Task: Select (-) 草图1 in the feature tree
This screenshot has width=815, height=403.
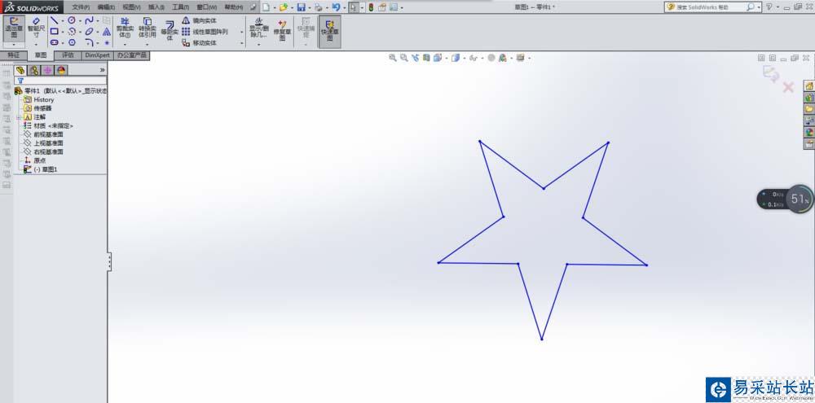Action: tap(45, 169)
